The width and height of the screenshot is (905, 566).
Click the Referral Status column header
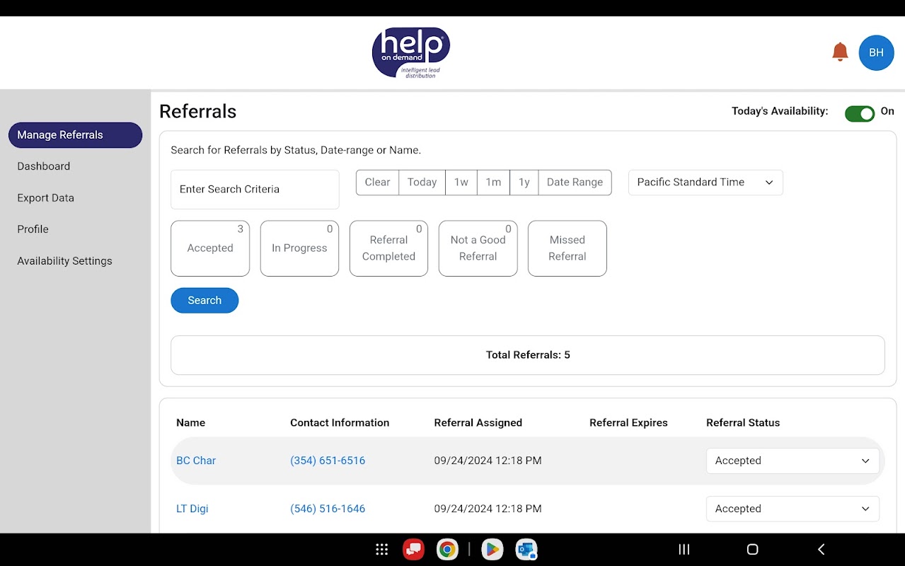pyautogui.click(x=743, y=423)
